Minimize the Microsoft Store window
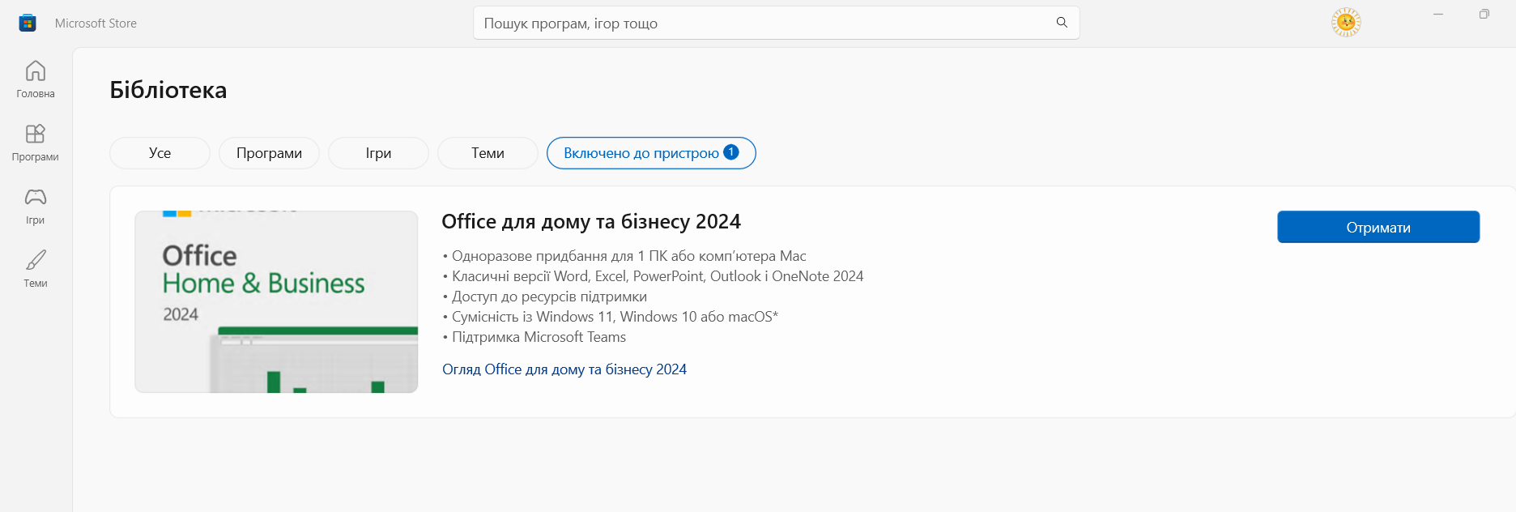 (x=1438, y=14)
